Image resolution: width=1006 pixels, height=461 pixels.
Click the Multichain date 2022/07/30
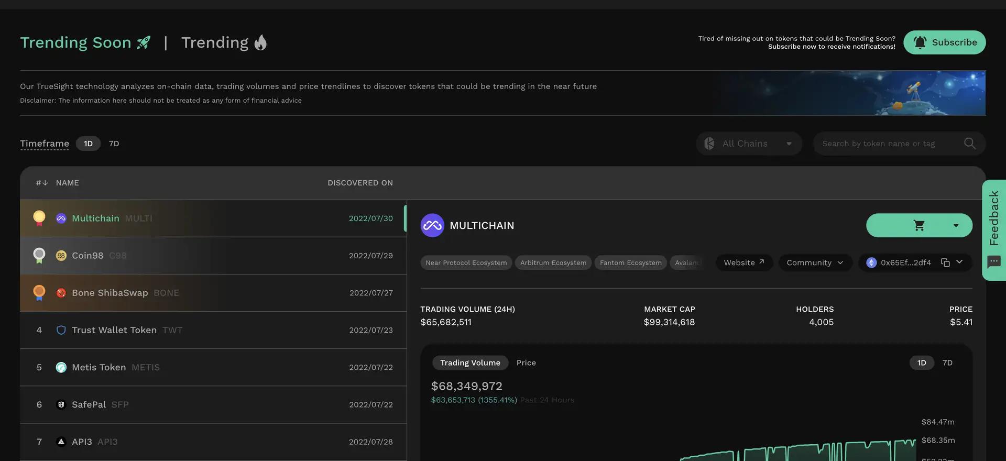point(371,218)
